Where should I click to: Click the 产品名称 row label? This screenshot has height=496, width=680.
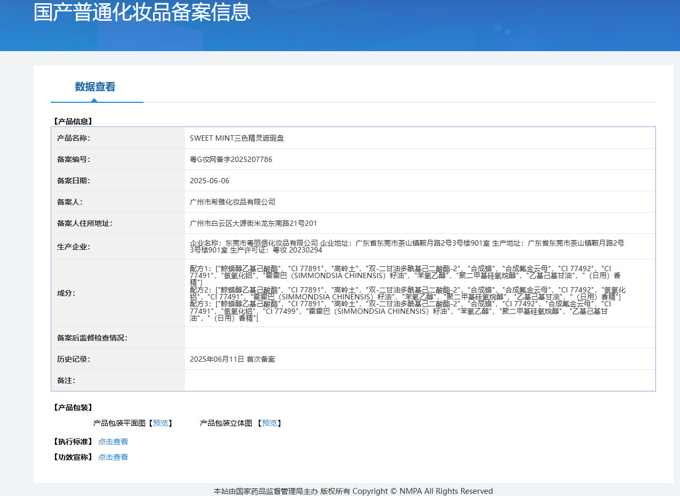pyautogui.click(x=74, y=138)
